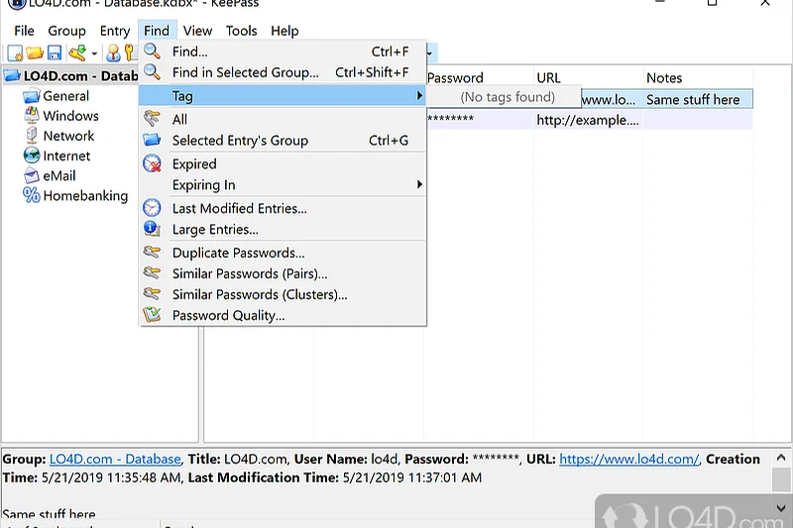Select the Windows group in tree

70,116
